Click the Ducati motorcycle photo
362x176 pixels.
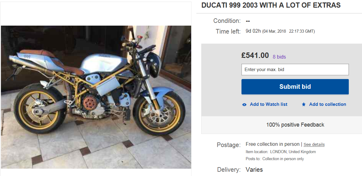(x=96, y=97)
